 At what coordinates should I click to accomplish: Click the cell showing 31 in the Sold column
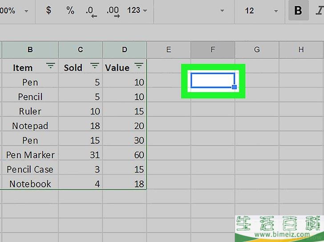tap(81, 155)
